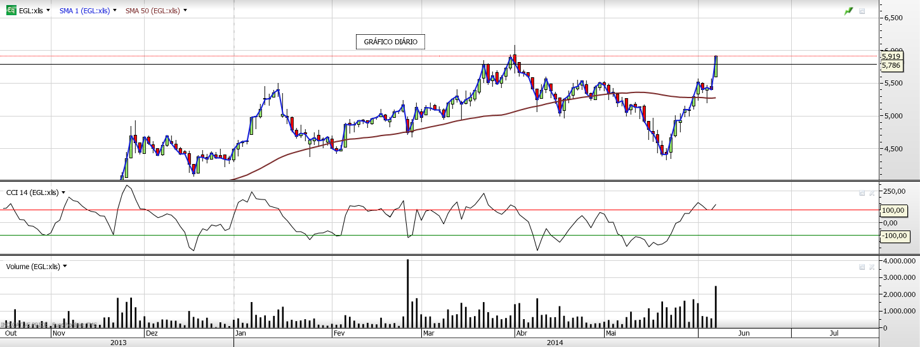Maximize the main price chart panel
Screen dimensions: 920x347
click(x=862, y=11)
